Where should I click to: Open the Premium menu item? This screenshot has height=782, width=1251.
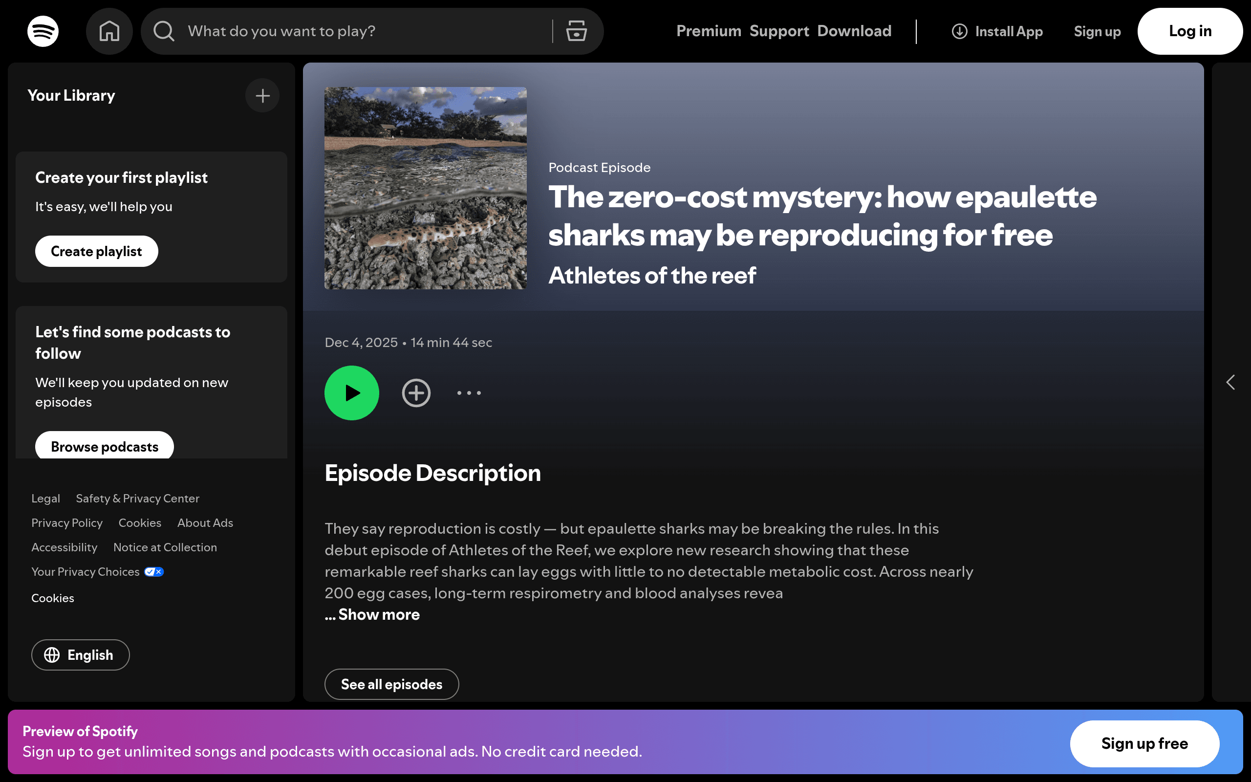click(x=709, y=31)
